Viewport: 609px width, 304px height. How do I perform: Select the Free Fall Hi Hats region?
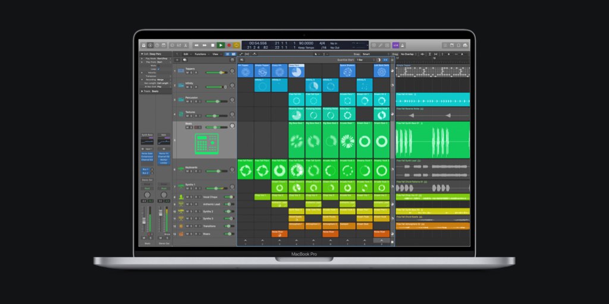[432, 100]
